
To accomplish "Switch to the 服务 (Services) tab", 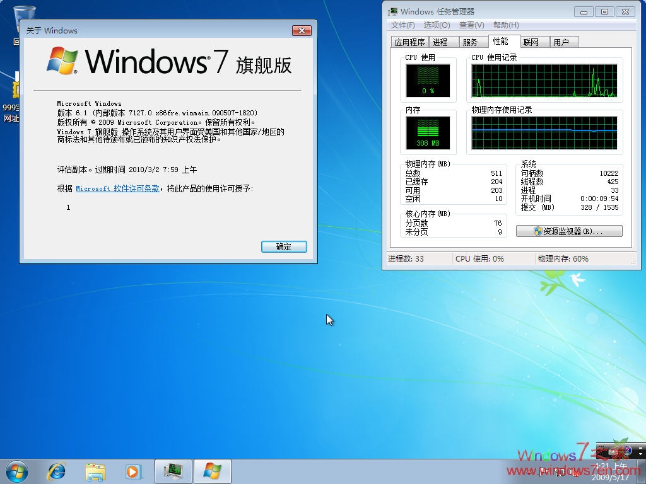I will (x=472, y=42).
